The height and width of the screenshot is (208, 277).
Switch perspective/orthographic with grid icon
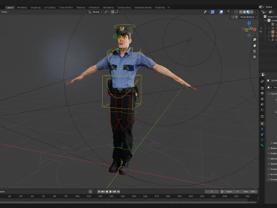(254, 57)
